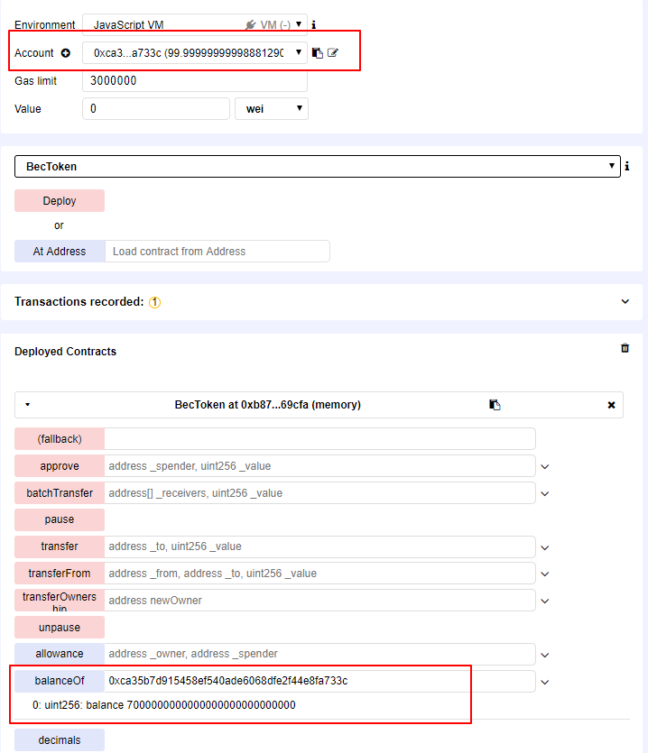Click the fallback calldata input field
The width and height of the screenshot is (648, 753).
319,439
